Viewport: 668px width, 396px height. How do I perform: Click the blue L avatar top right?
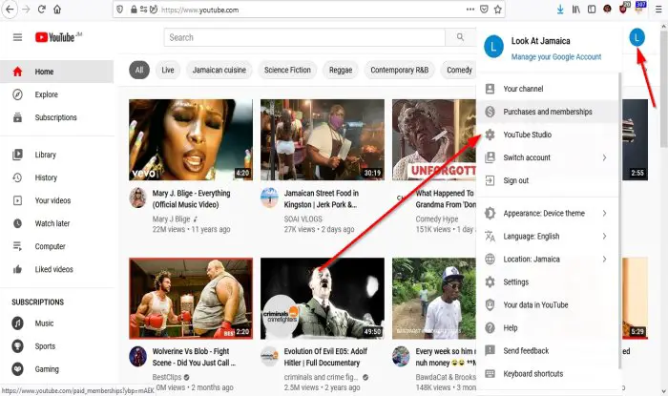pyautogui.click(x=637, y=37)
